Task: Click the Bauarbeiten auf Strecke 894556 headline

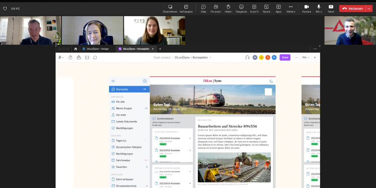Action: pyautogui.click(x=227, y=126)
